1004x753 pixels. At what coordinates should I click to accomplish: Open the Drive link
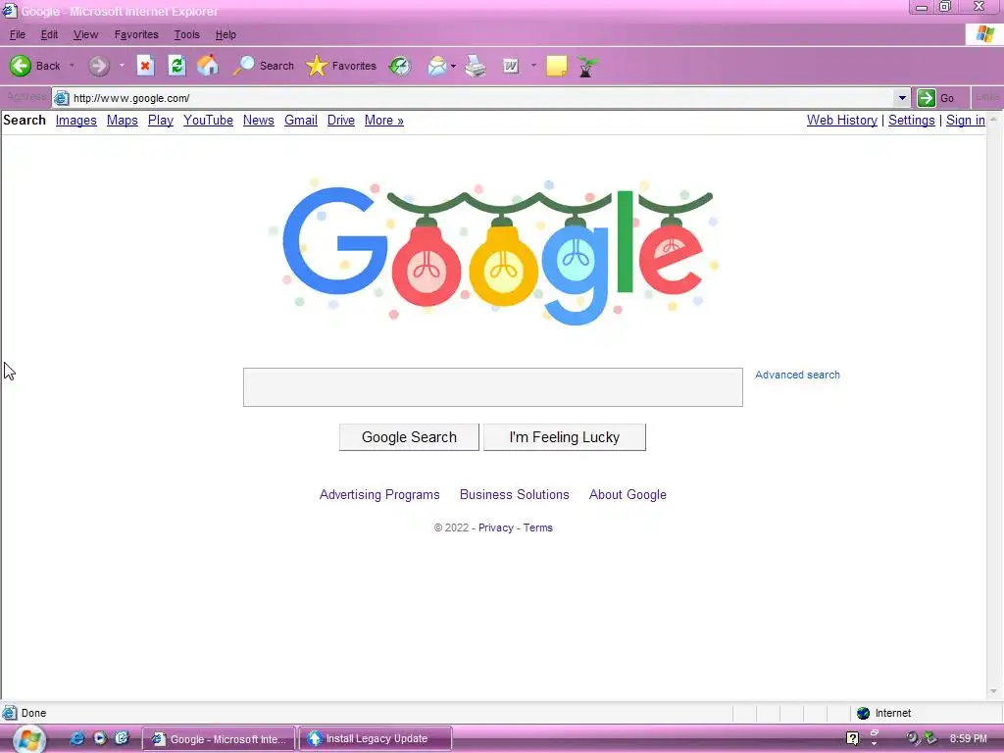click(x=341, y=121)
